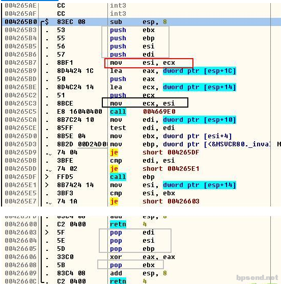The height and width of the screenshot is (284, 281).
Task: Select the 'je short 004265E1' jump
Action: point(155,169)
